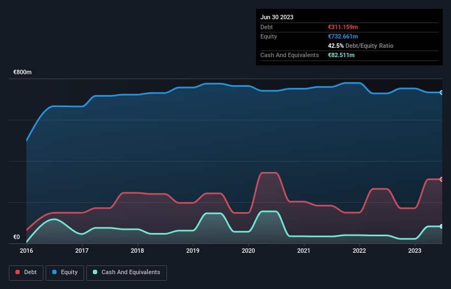Select the Equity endpoint marker on chart
This screenshot has width=451, height=289.
tap(442, 93)
